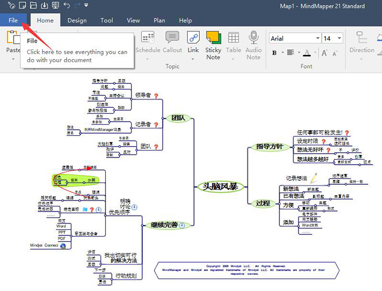Click the Link chain icon

pos(193,37)
